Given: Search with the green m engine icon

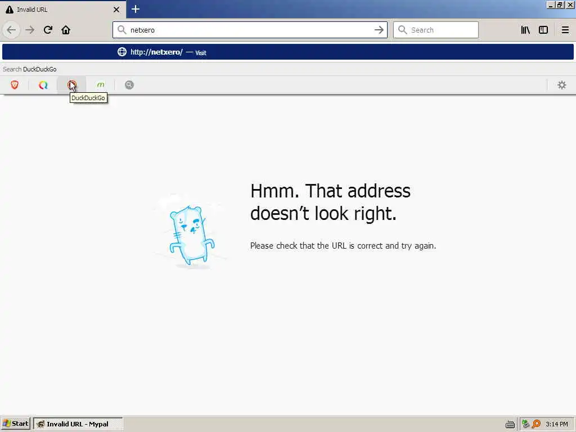Looking at the screenshot, I should 101,85.
